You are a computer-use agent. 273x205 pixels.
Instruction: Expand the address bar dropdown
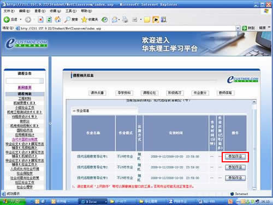click(x=238, y=28)
